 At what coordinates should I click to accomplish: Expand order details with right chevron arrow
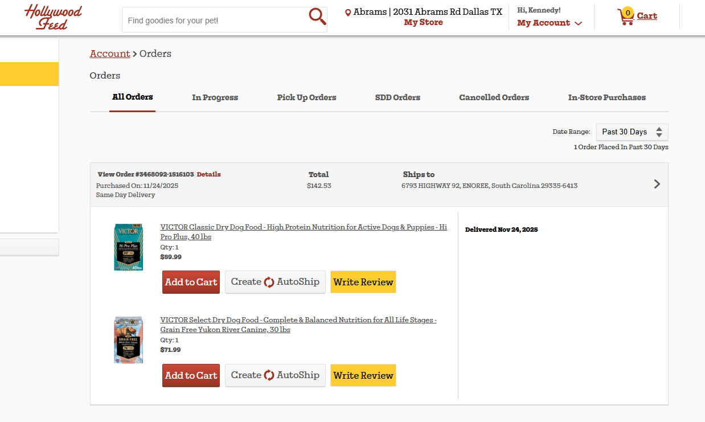point(657,184)
